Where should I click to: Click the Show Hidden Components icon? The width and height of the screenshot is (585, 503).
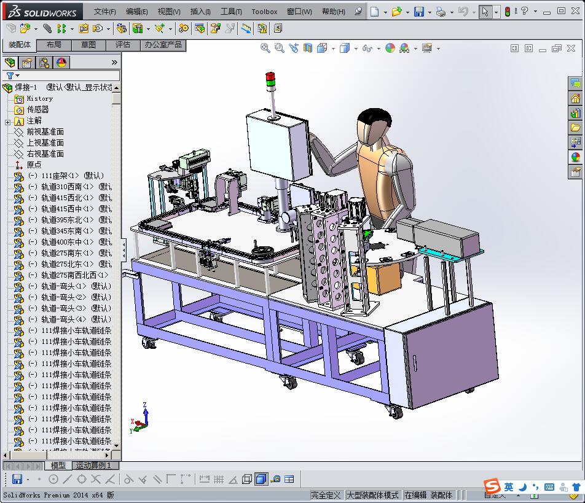click(x=121, y=28)
